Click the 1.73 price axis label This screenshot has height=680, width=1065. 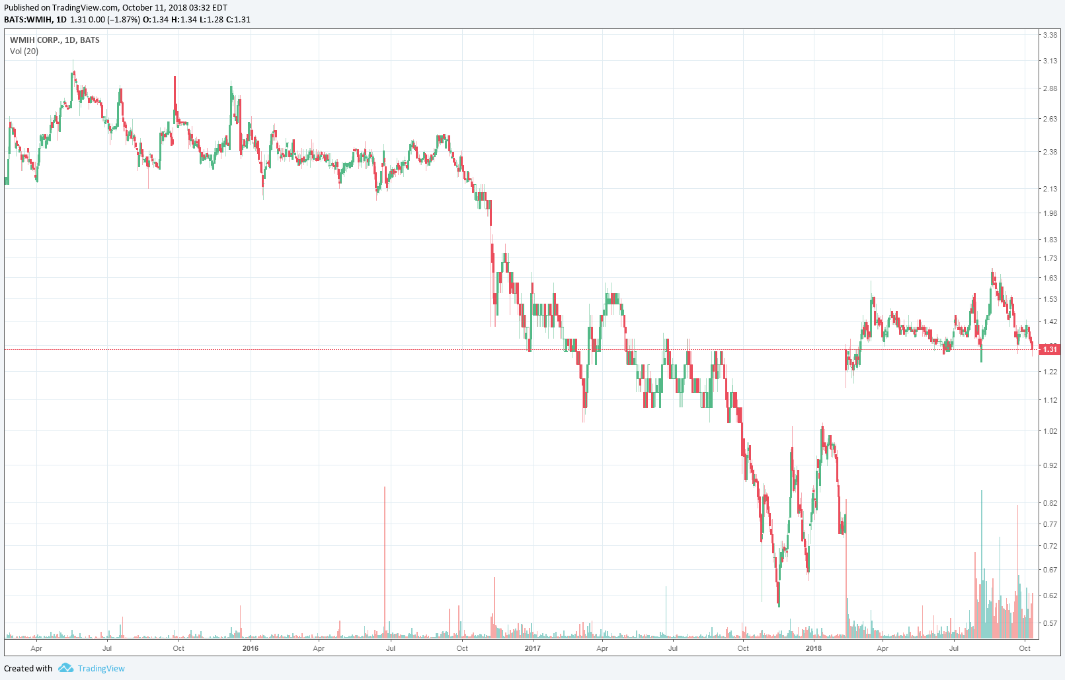coord(1050,258)
